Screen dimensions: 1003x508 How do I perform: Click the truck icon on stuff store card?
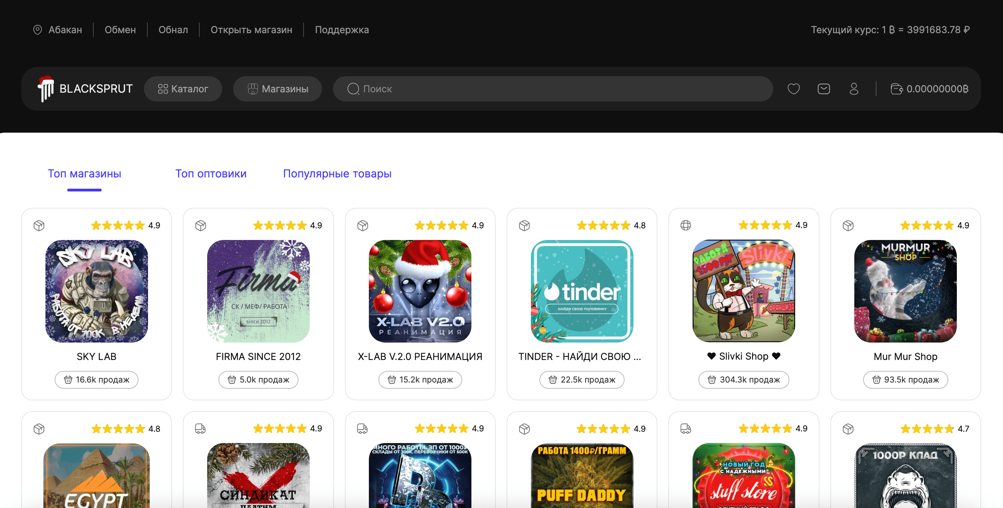pos(686,429)
